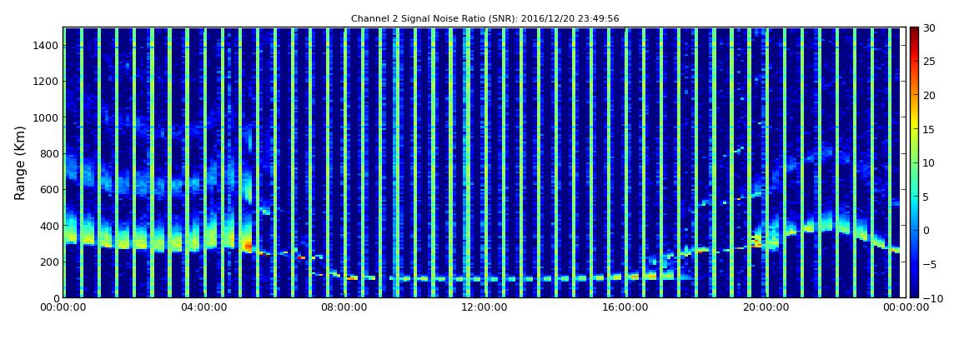This screenshot has width=959, height=339.
Task: Click the 200 range tick label
Action: (49, 262)
